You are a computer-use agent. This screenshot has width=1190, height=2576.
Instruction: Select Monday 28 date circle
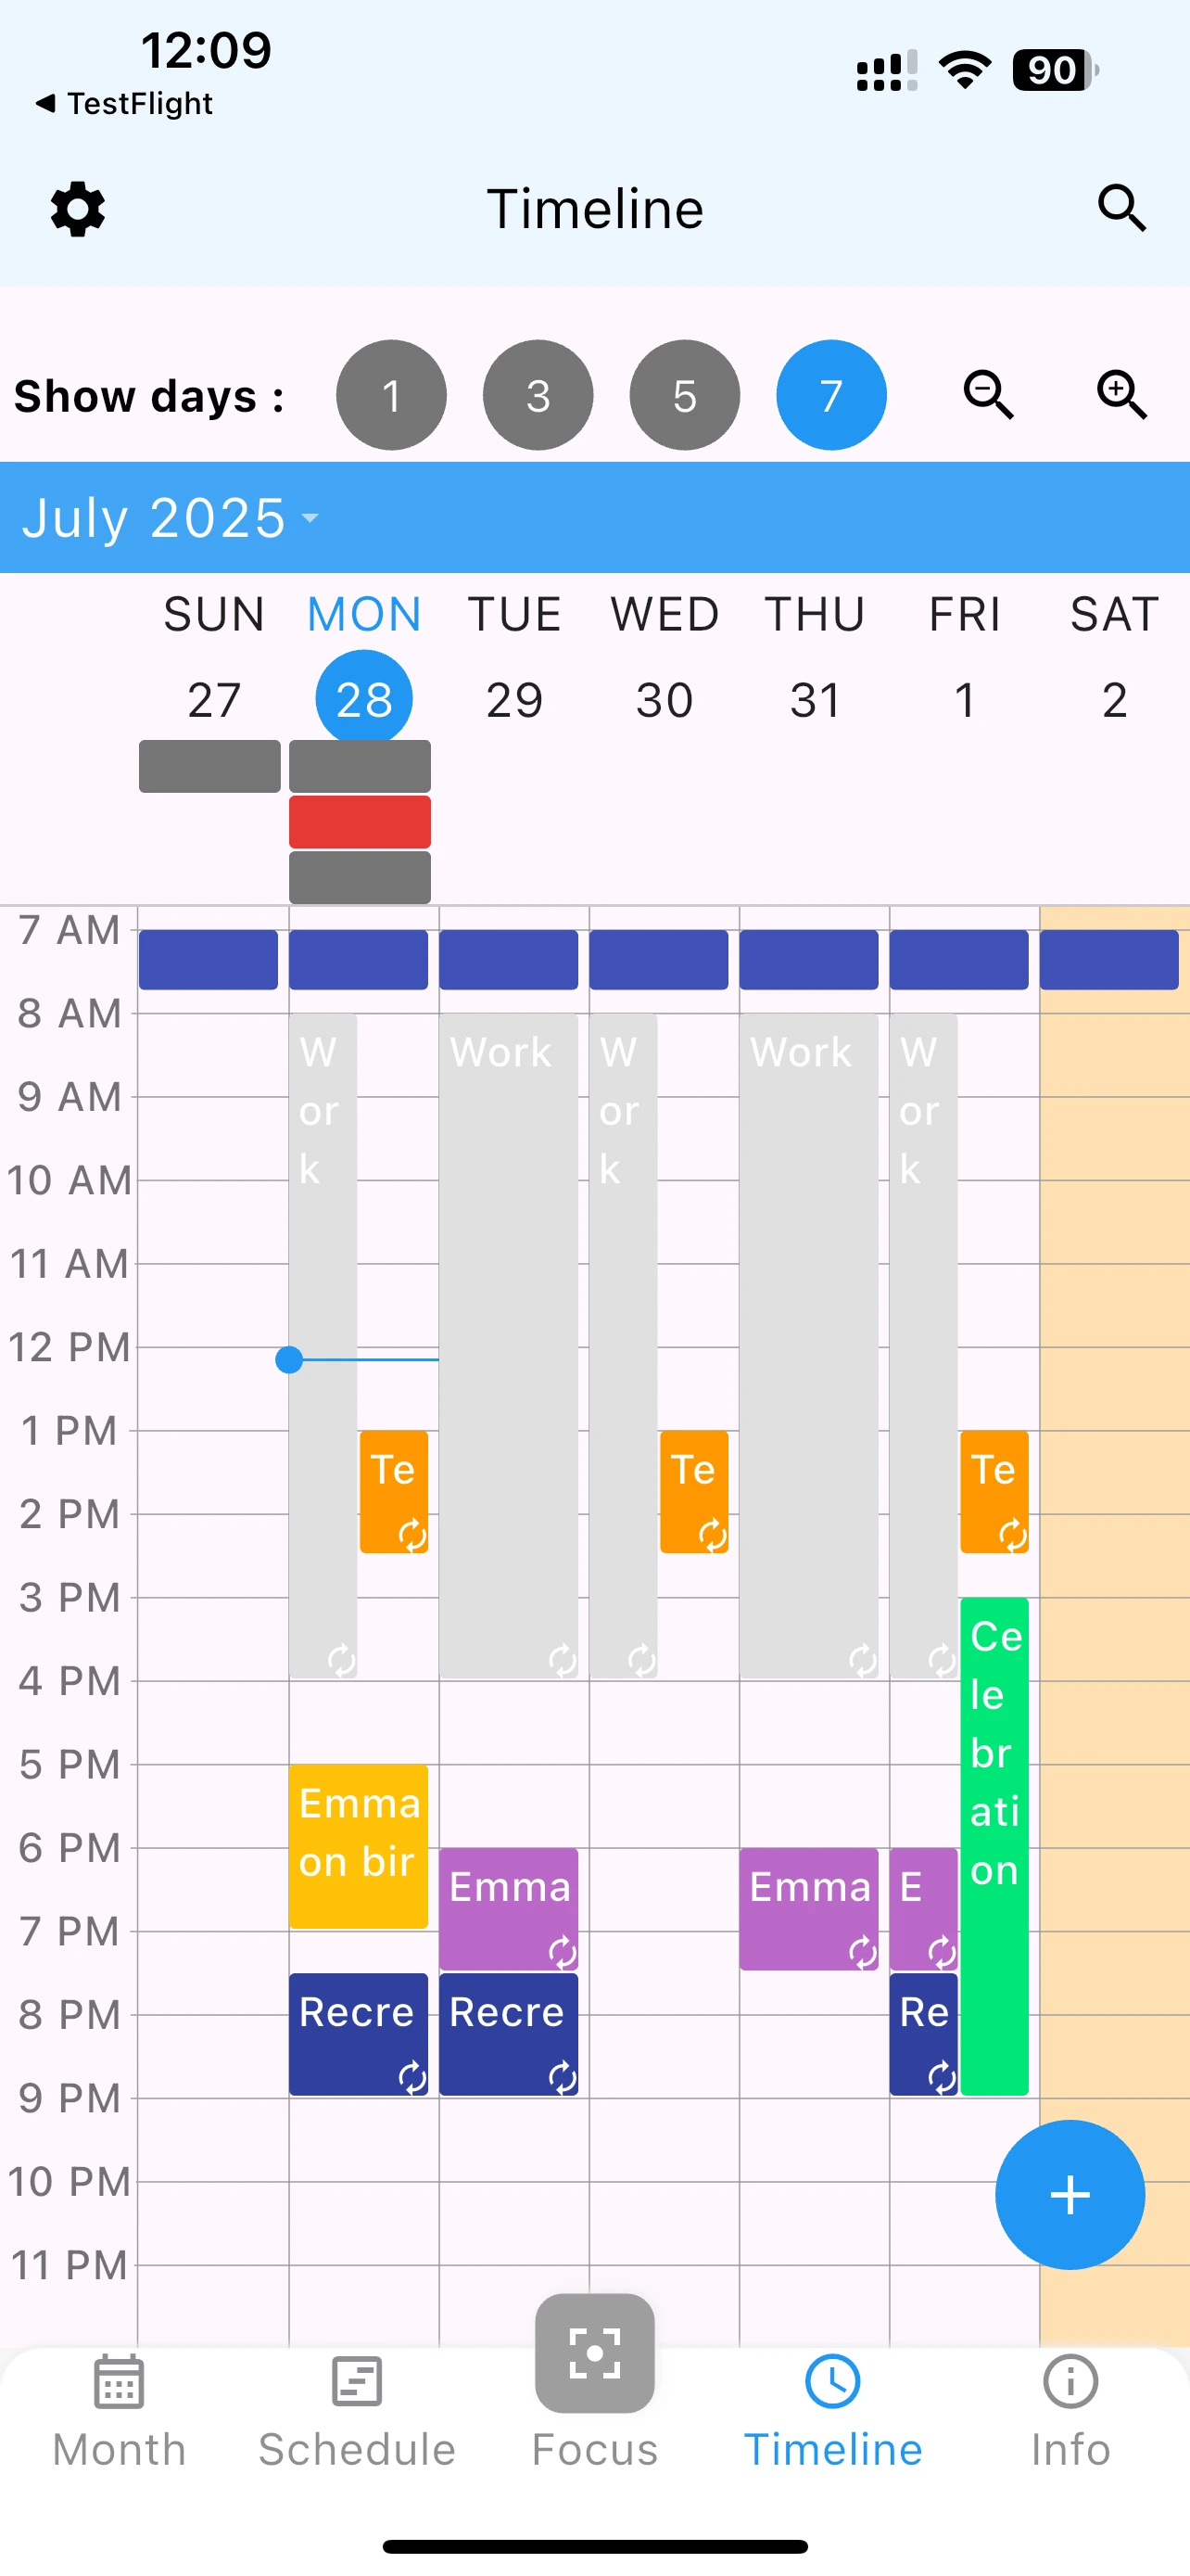click(362, 698)
